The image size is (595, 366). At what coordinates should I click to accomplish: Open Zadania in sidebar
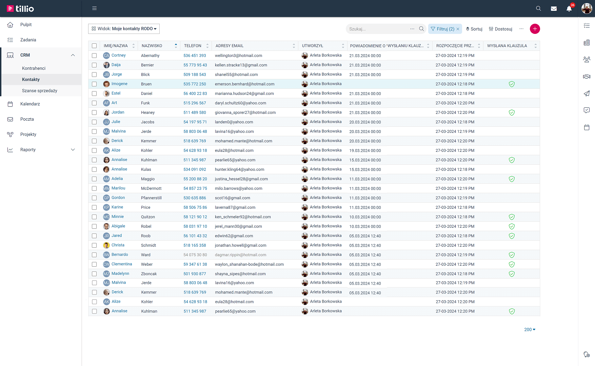coord(28,40)
